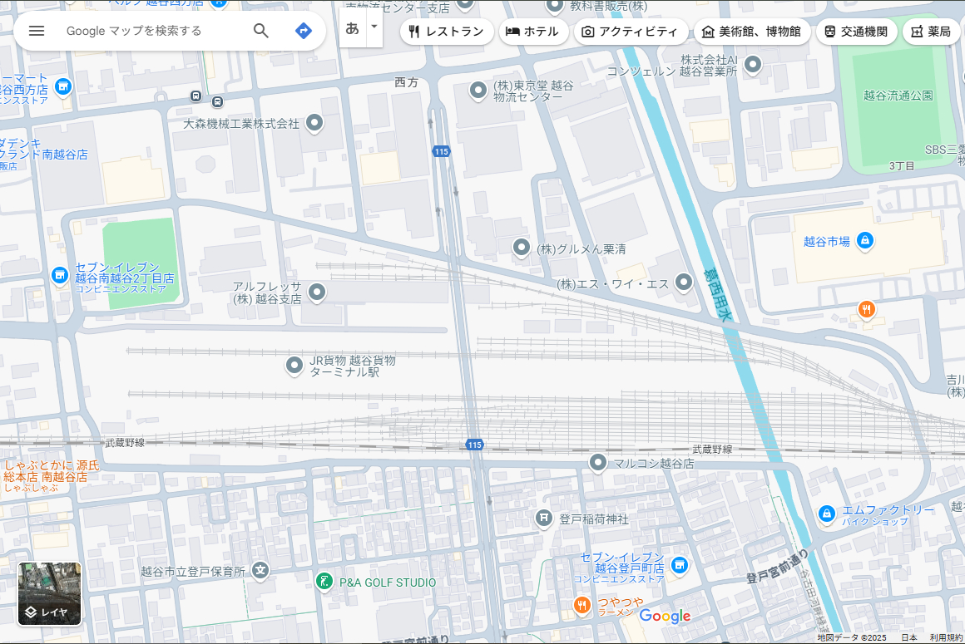965x644 pixels.
Task: Click the Japanese input method 'あ' button
Action: click(x=352, y=27)
